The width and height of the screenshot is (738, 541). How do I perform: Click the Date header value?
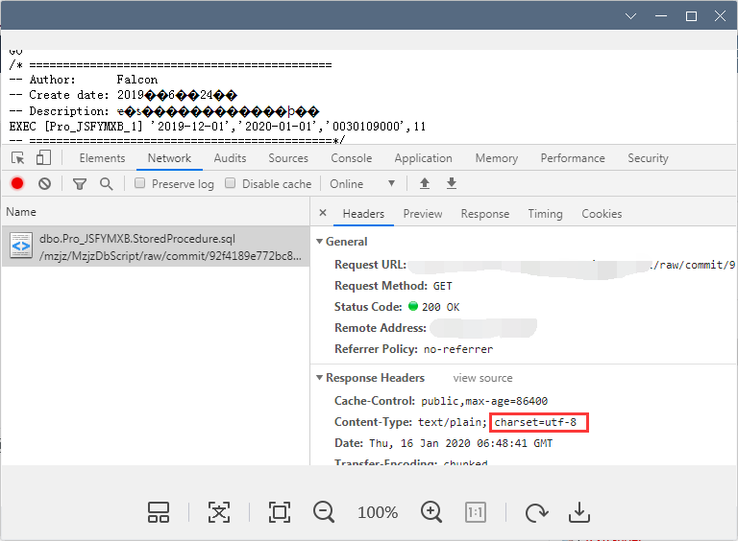click(461, 443)
